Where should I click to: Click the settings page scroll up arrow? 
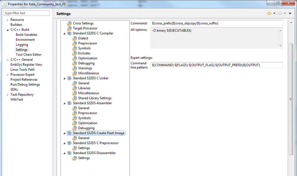pos(291,23)
